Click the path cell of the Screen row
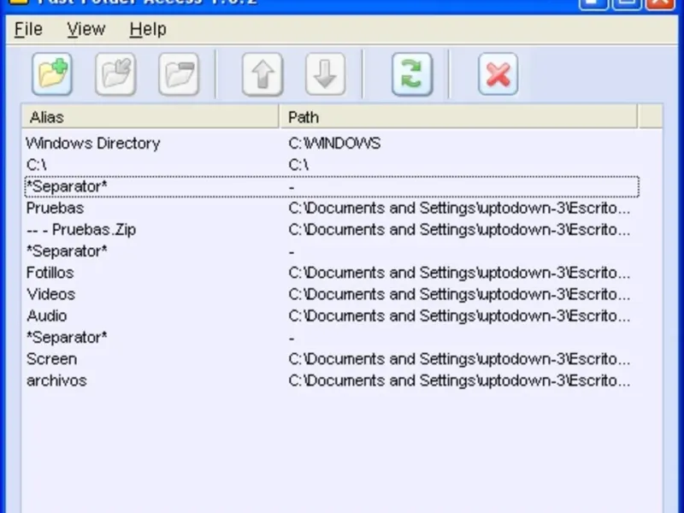This screenshot has height=513, width=684. [x=459, y=359]
